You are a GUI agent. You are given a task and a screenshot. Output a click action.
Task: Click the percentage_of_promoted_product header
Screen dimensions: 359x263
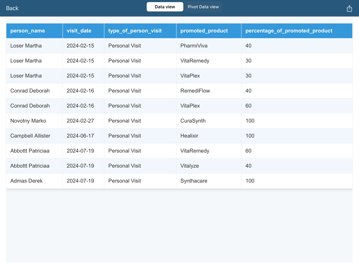click(x=289, y=31)
